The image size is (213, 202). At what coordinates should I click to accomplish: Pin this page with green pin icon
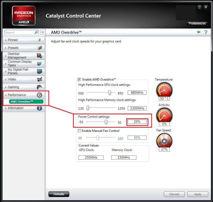[x=198, y=32]
